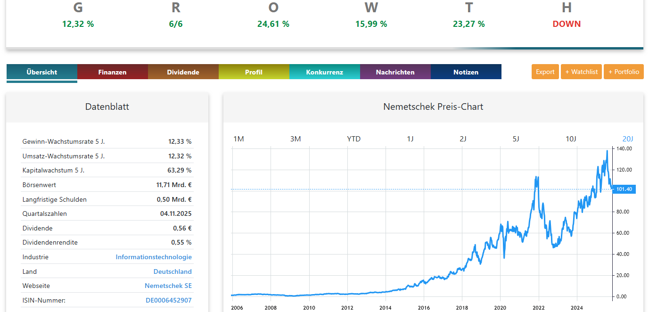Add Nemetschek to the Watchlist
The width and height of the screenshot is (649, 312).
[581, 72]
